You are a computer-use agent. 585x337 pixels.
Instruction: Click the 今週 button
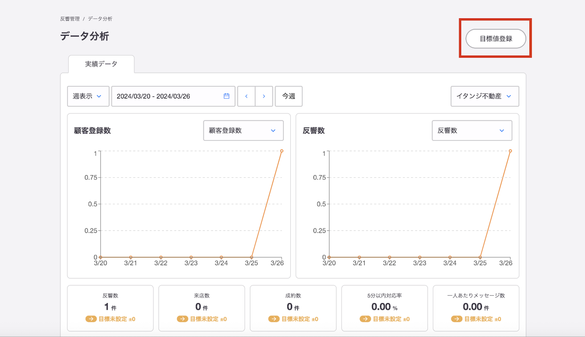[289, 96]
